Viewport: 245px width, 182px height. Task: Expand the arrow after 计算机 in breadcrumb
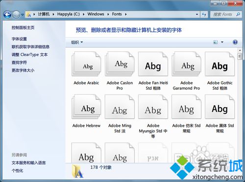pyautogui.click(x=53, y=14)
